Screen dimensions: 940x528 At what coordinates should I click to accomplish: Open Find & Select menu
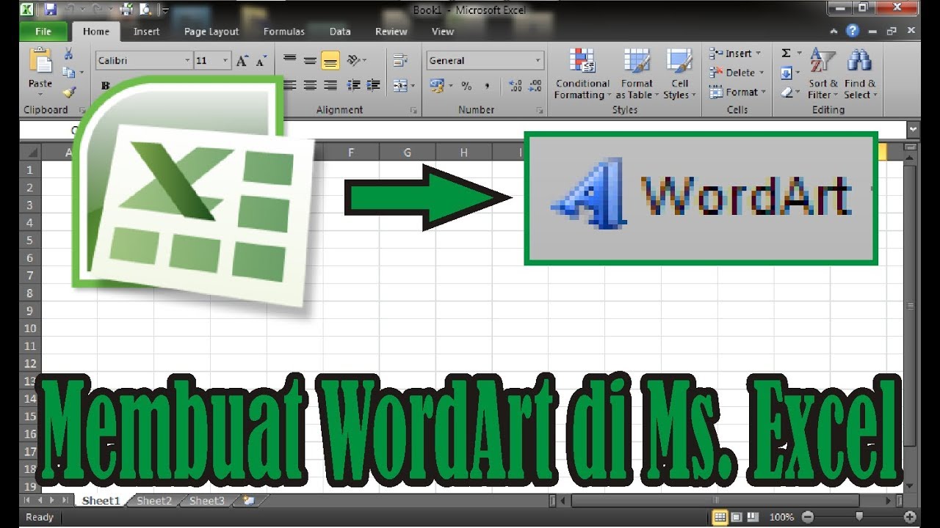pyautogui.click(x=860, y=74)
